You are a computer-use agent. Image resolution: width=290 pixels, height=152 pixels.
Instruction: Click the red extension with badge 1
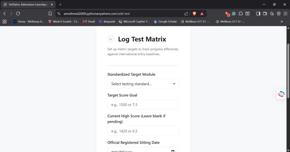tap(227, 14)
